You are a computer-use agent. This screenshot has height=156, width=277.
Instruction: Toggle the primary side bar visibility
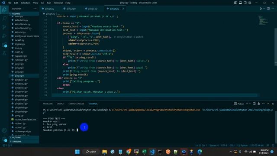tap(235, 3)
